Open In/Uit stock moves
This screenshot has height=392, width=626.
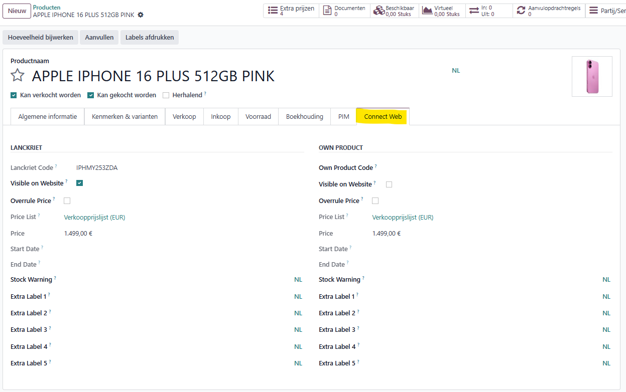click(489, 11)
